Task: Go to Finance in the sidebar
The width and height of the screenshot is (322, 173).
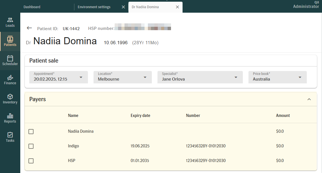Action: point(10,80)
